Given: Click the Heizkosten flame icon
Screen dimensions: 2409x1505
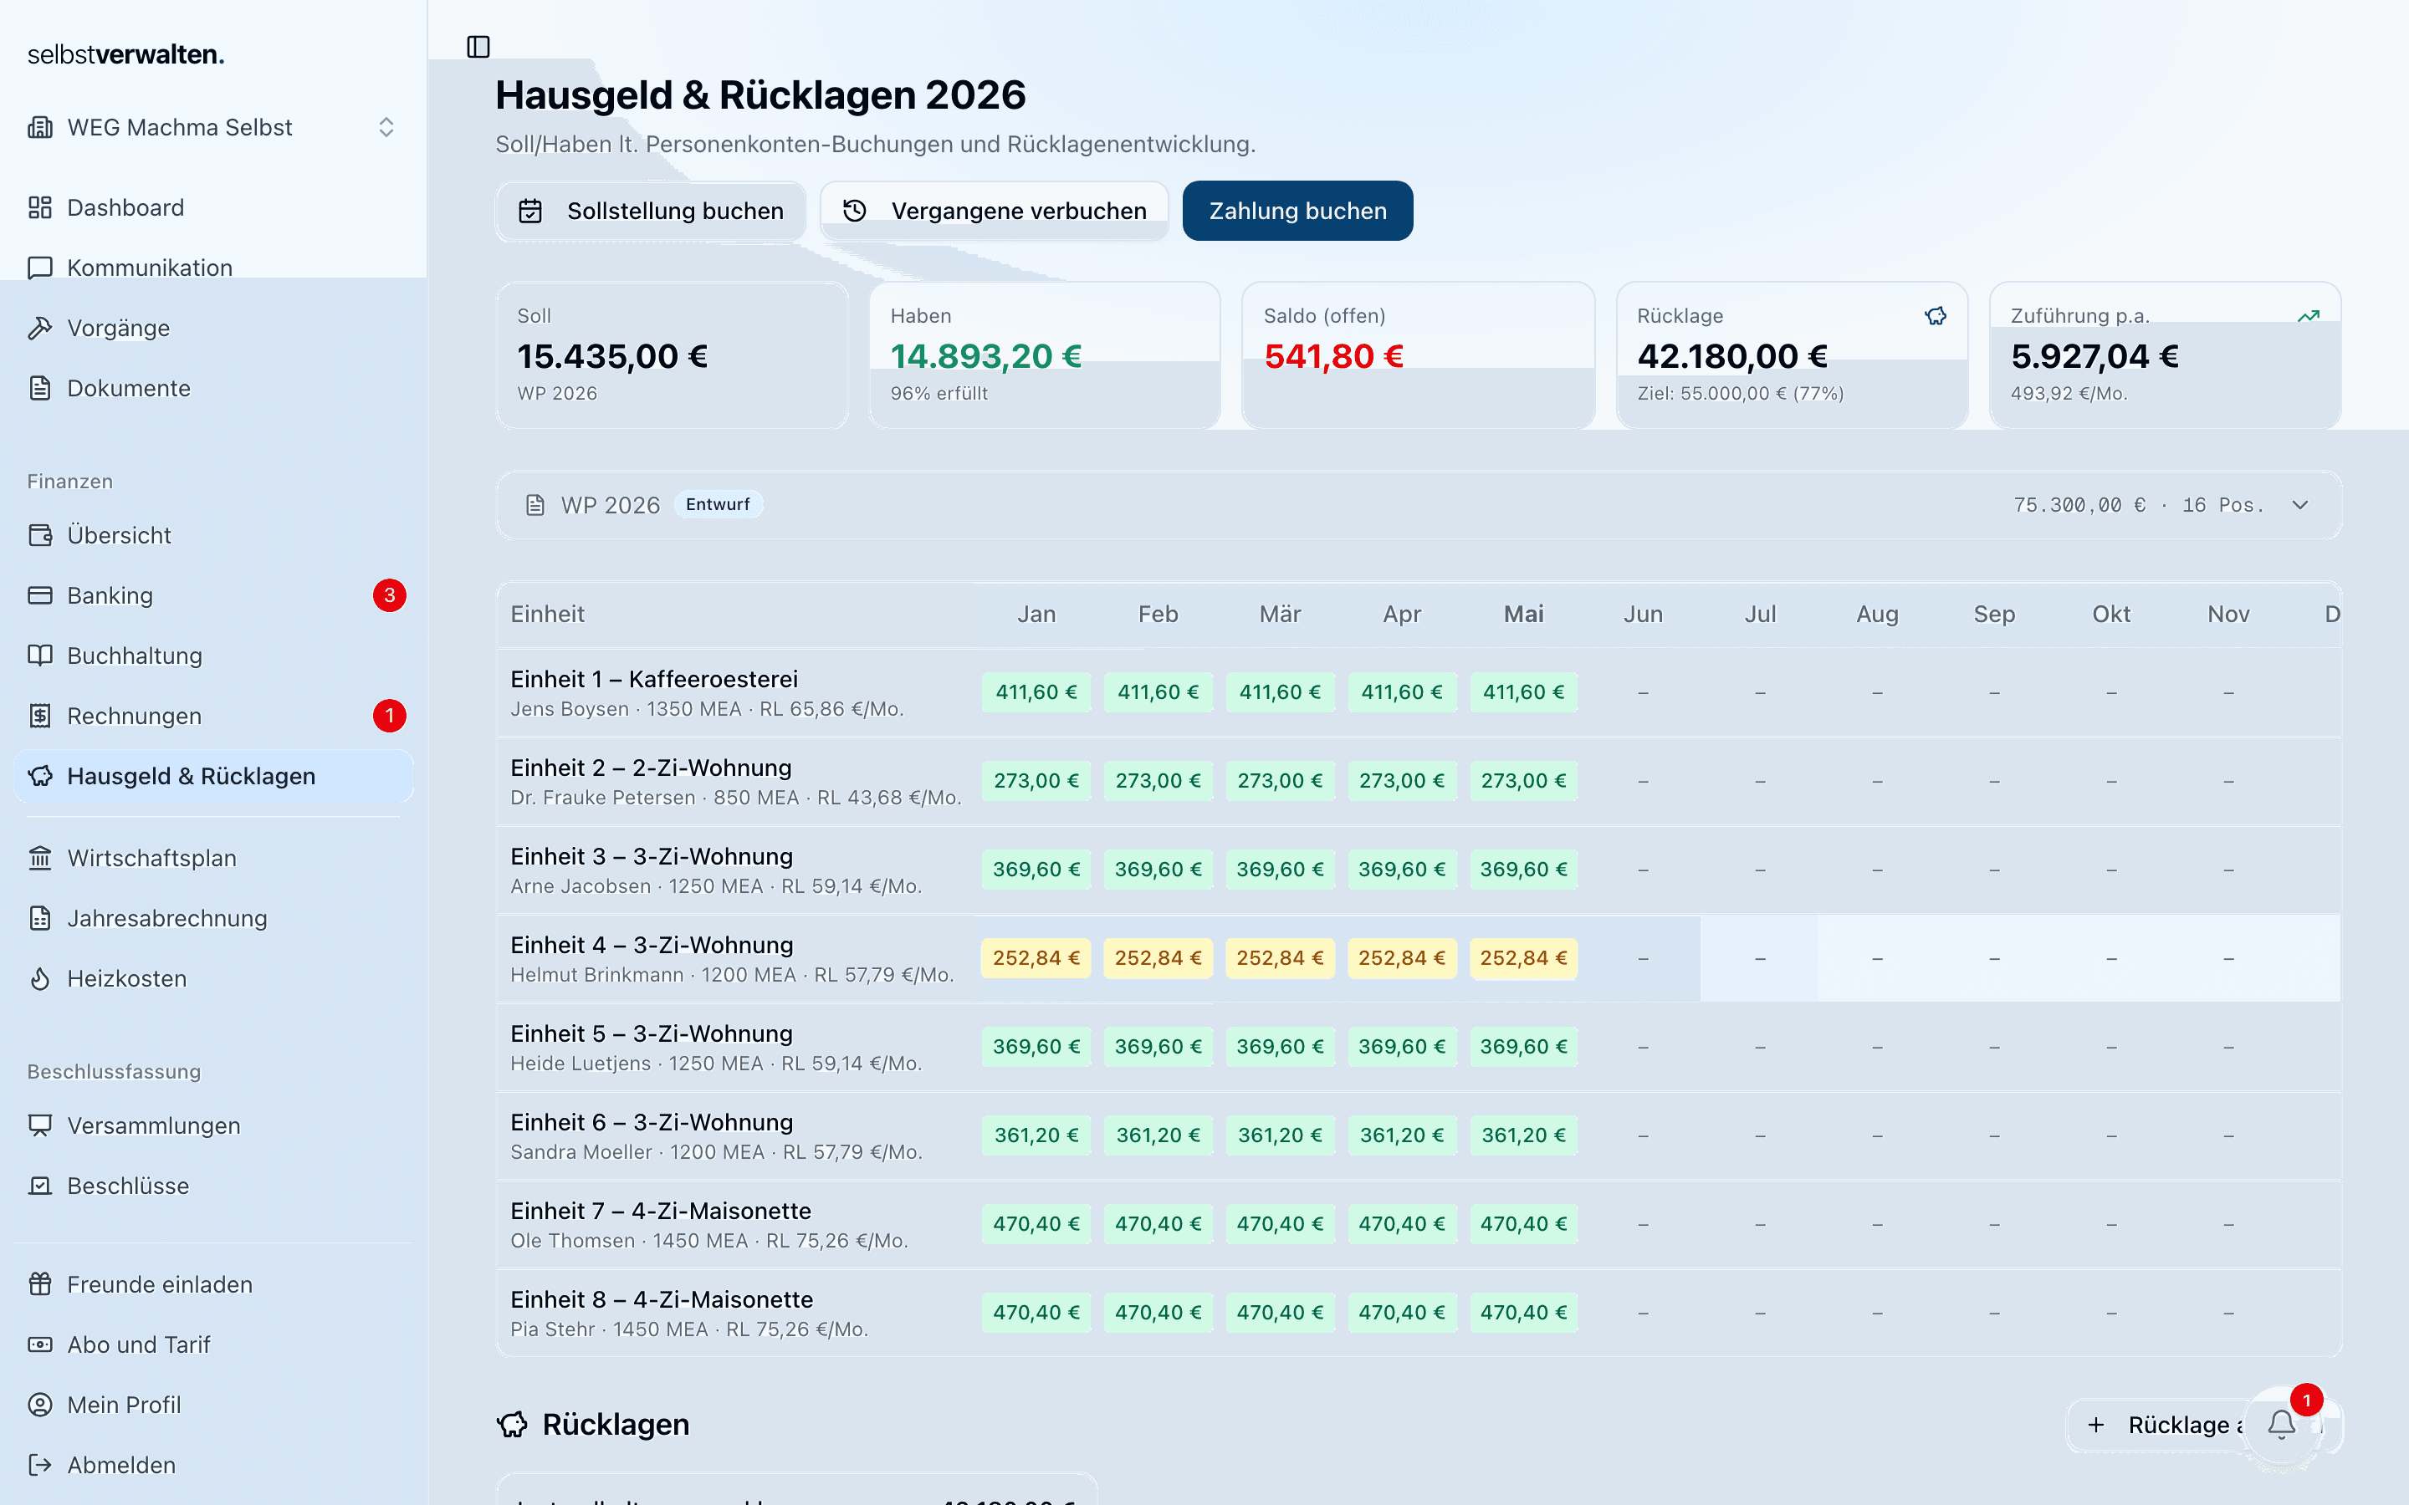Looking at the screenshot, I should point(40,978).
